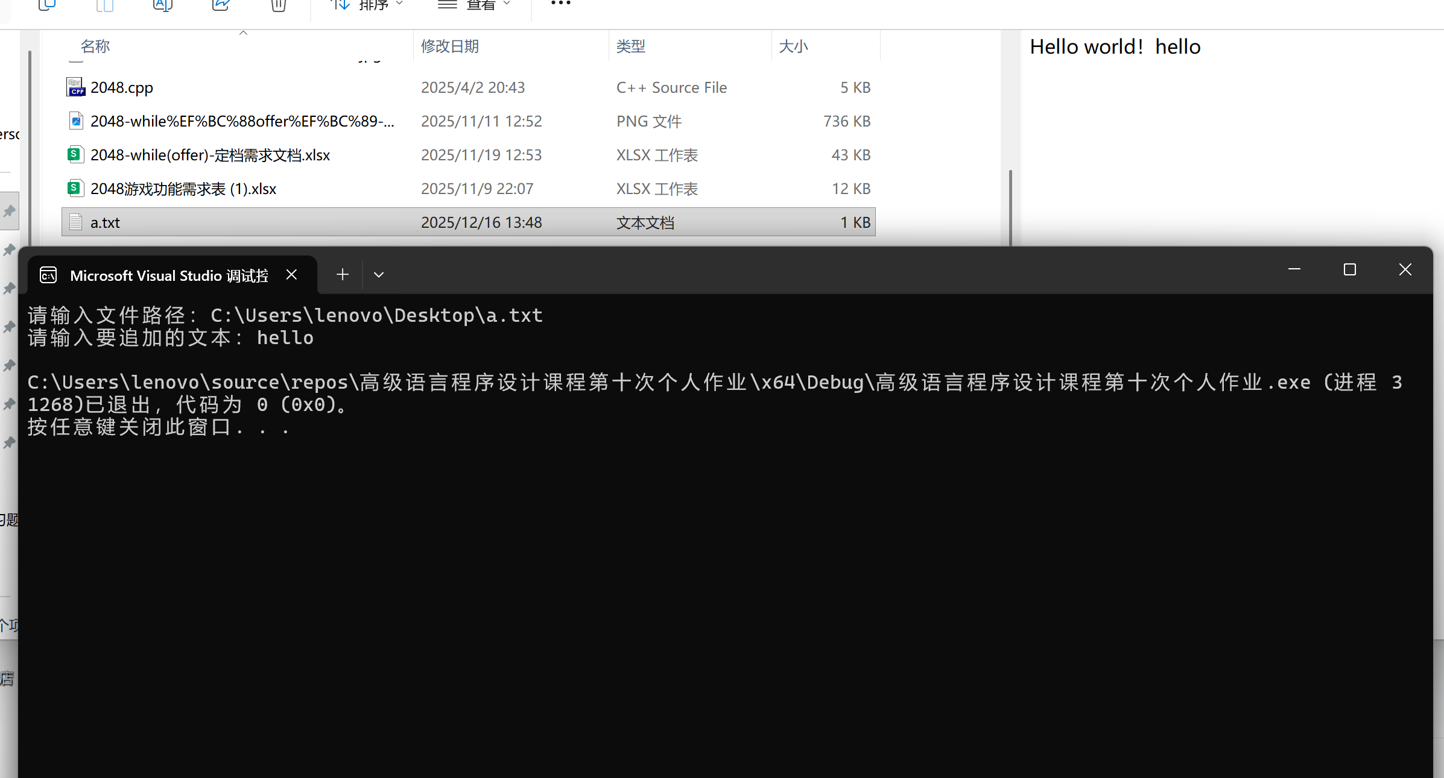The image size is (1444, 778).
Task: Open the terminal new-tab dropdown chevron
Action: click(x=379, y=275)
